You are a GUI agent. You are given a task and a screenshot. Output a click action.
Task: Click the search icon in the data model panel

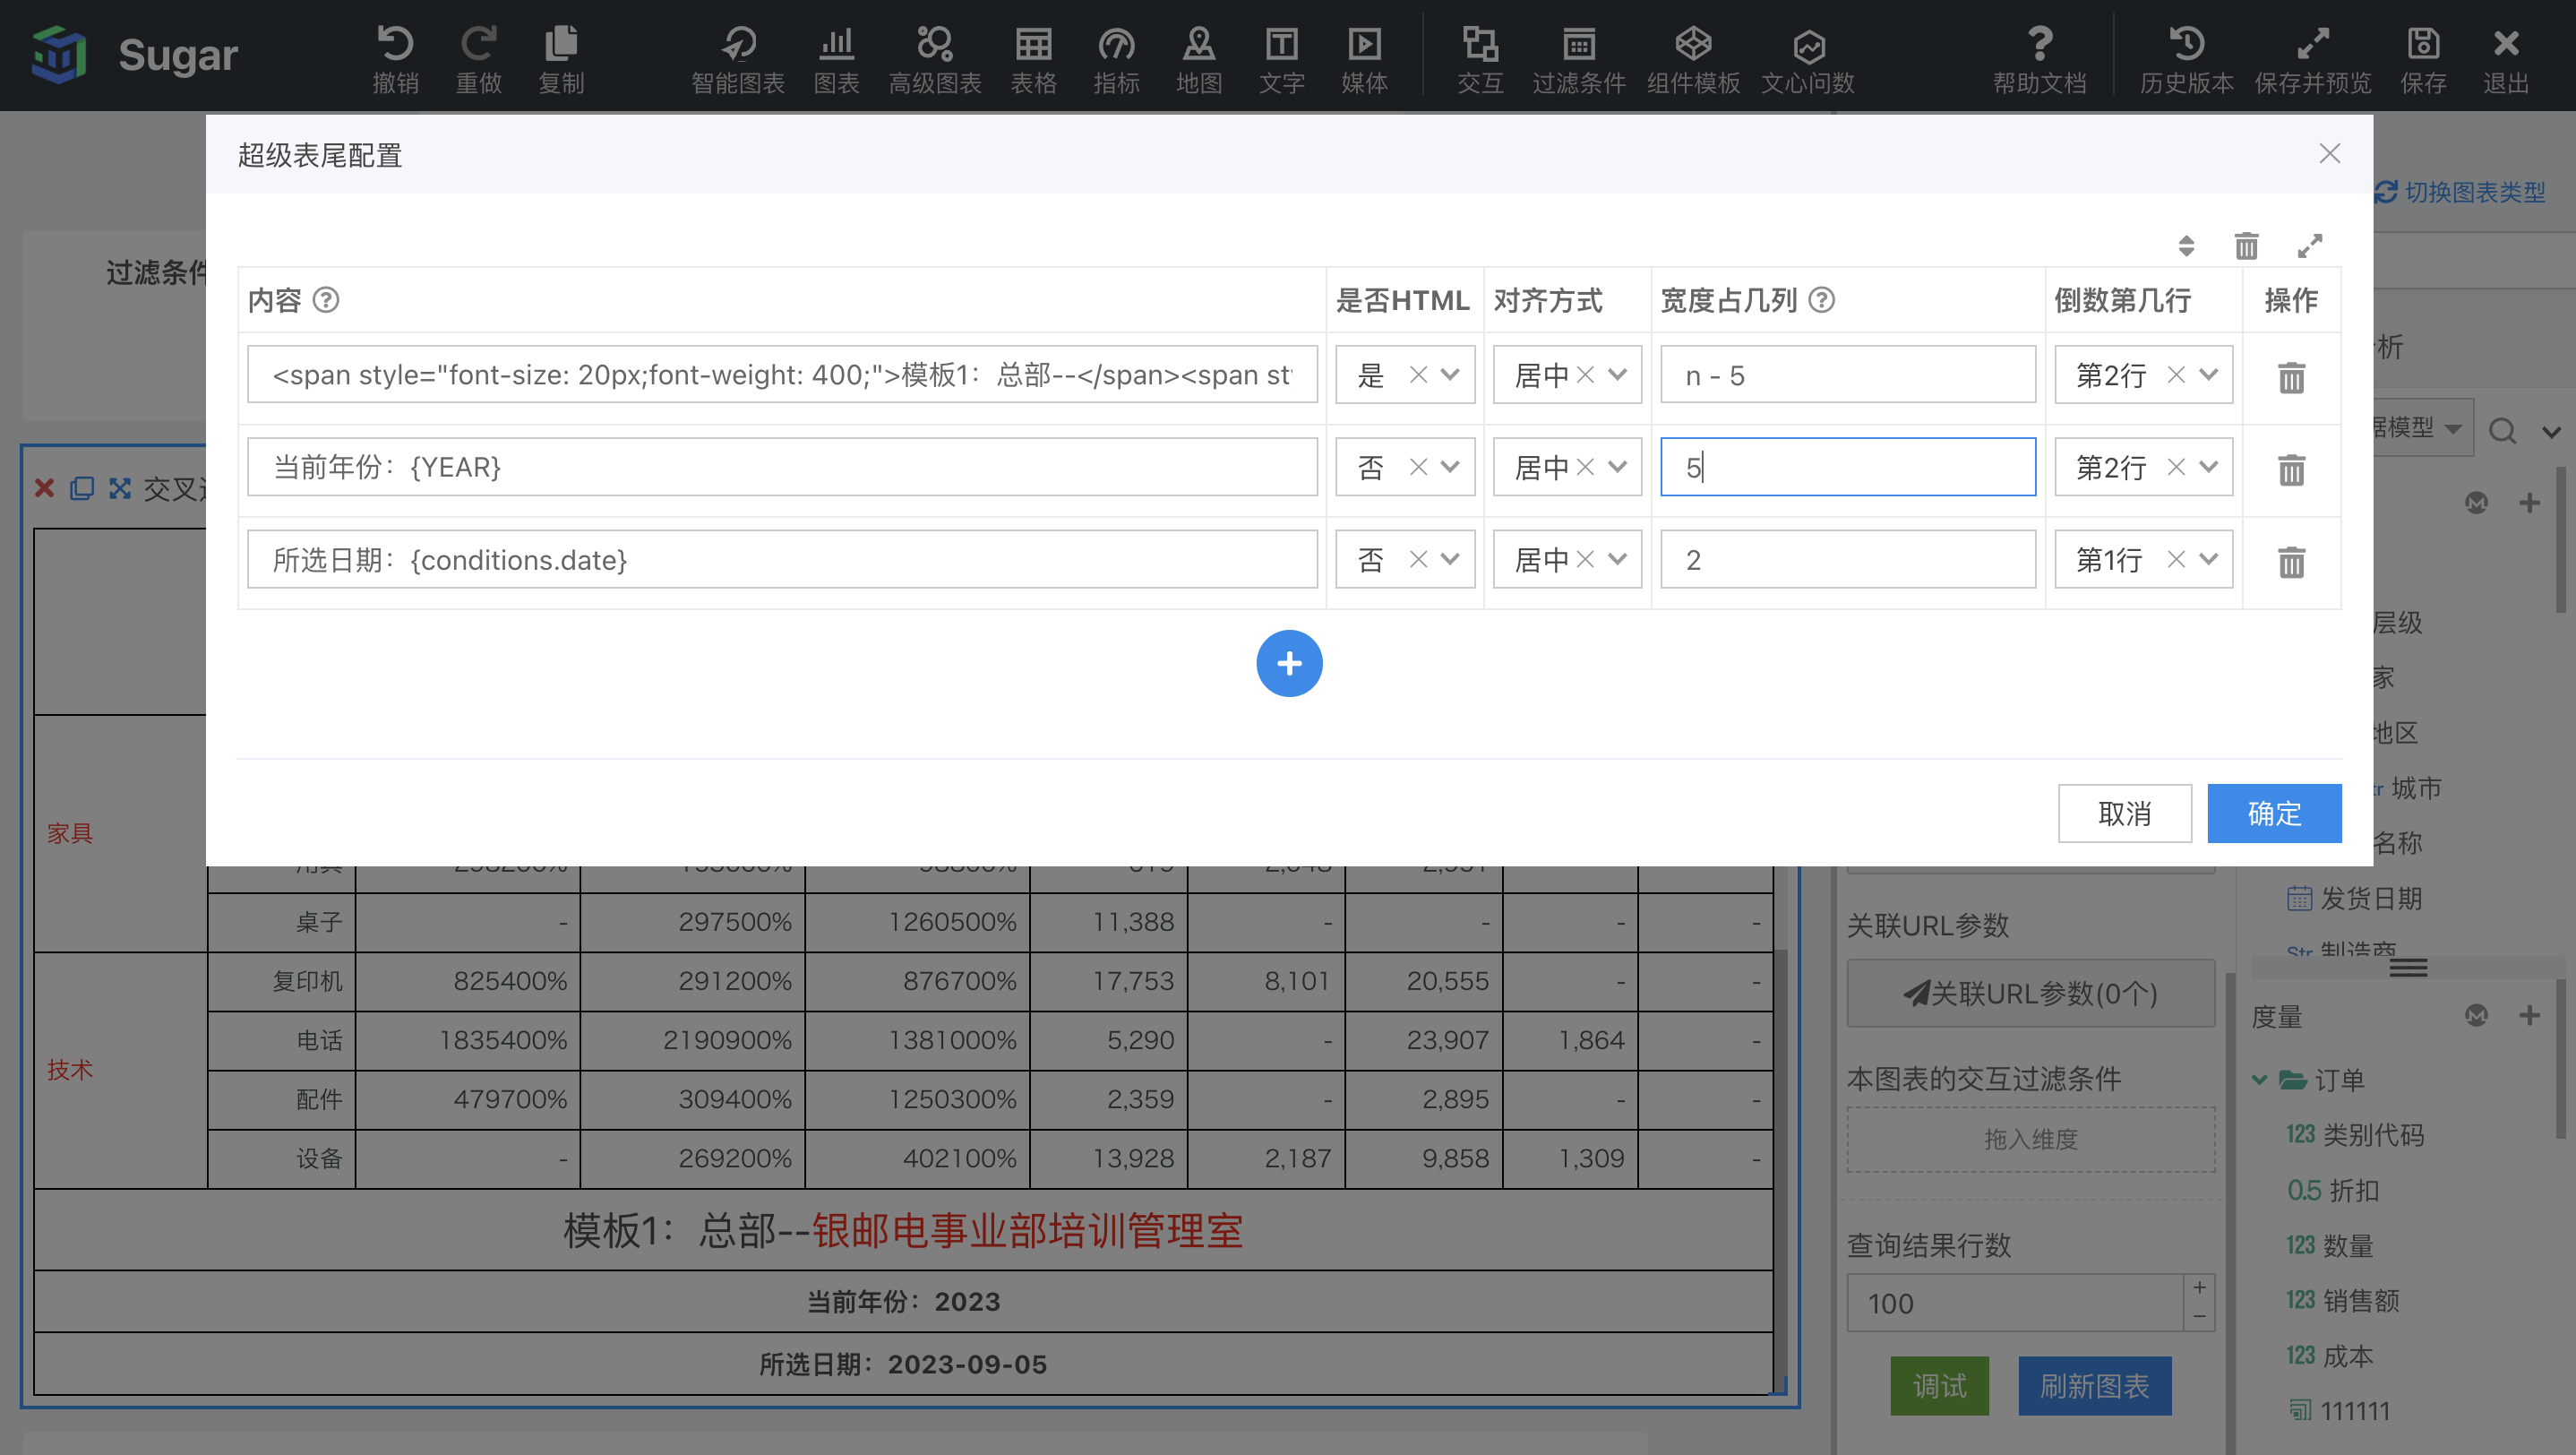[2503, 431]
